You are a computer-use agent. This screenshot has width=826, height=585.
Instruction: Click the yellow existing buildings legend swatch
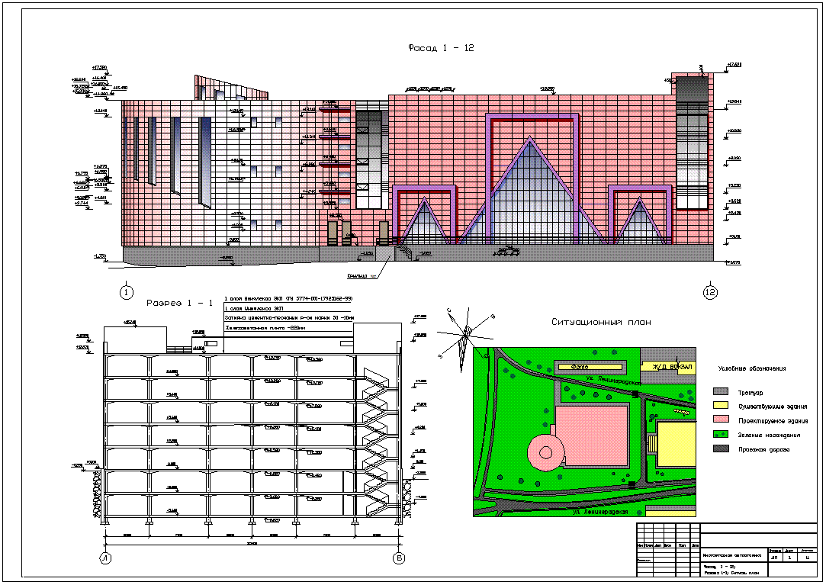[722, 407]
